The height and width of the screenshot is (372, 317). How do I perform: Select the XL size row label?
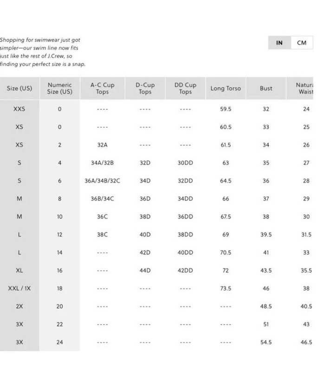(x=19, y=271)
